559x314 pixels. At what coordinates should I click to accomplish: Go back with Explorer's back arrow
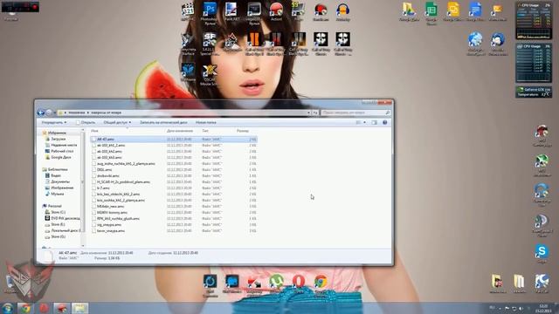41,113
